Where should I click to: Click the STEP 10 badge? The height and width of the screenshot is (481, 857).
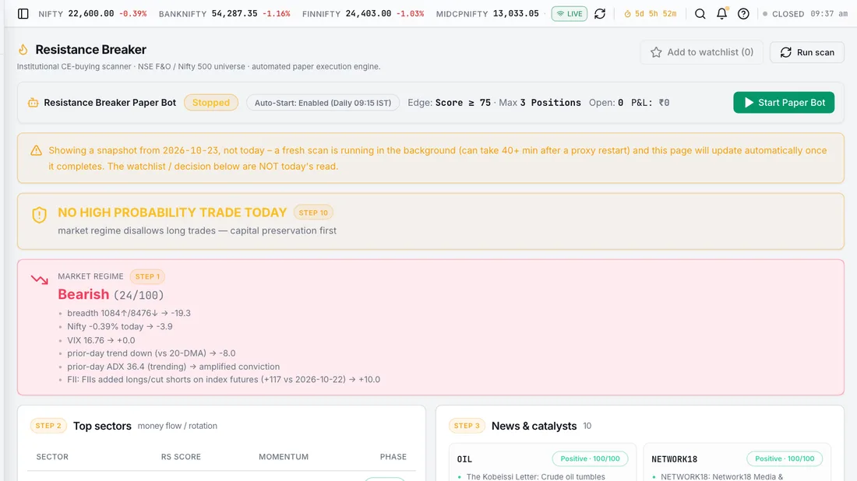click(x=313, y=212)
